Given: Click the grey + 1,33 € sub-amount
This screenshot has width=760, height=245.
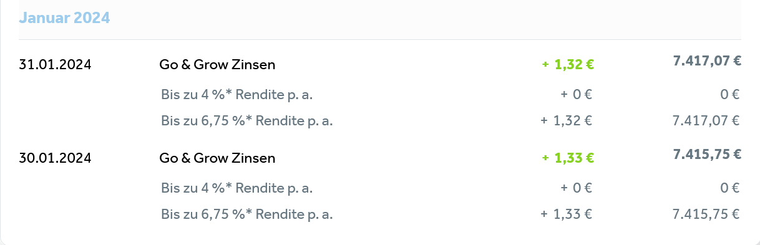Looking at the screenshot, I should (x=567, y=214).
